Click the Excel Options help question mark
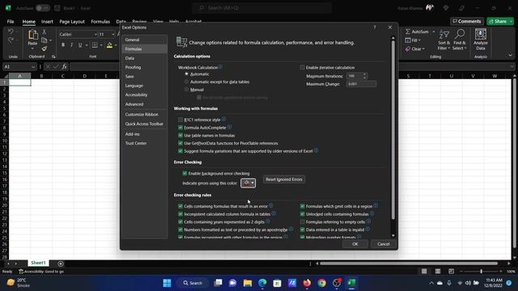 pyautogui.click(x=374, y=27)
